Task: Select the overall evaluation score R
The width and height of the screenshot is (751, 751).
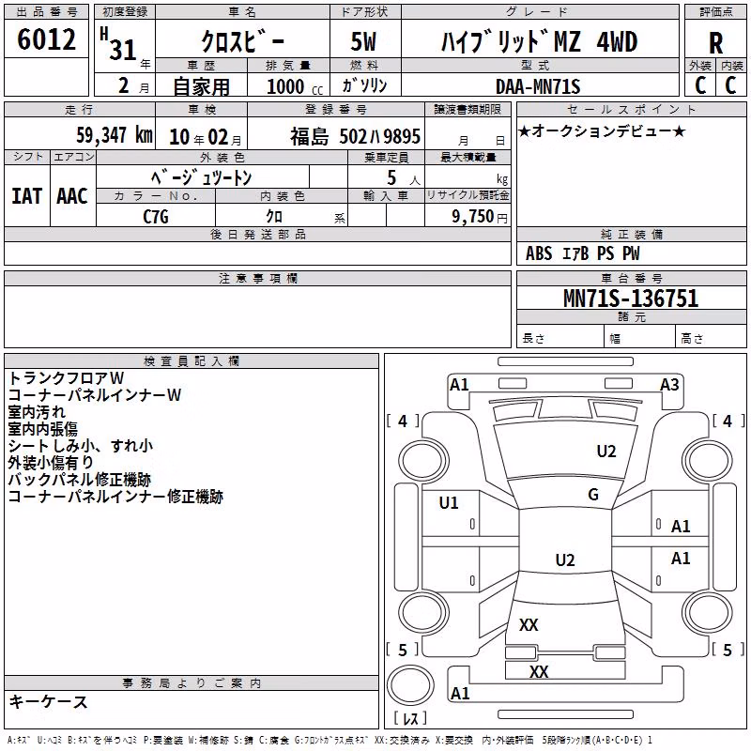Action: pos(715,43)
